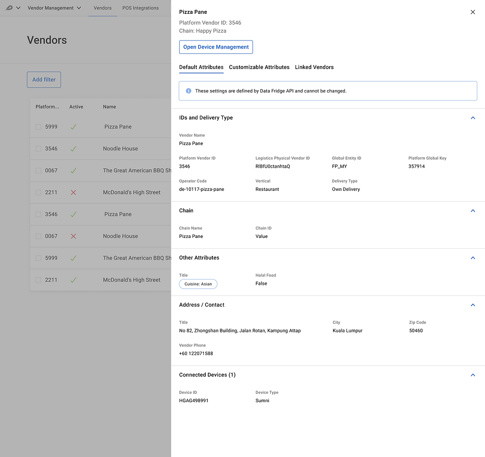
Task: Click the info icon in the settings banner
Action: (x=189, y=91)
